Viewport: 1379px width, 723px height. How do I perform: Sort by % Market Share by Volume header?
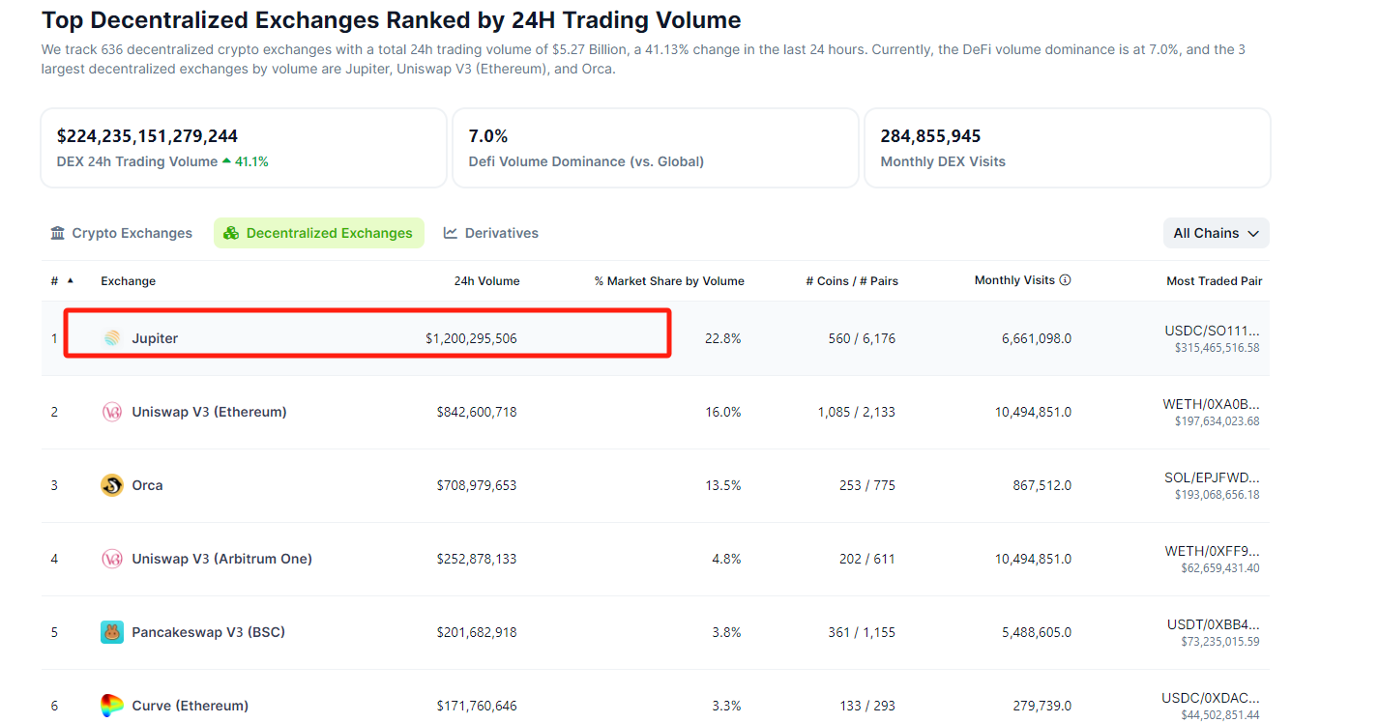point(669,281)
